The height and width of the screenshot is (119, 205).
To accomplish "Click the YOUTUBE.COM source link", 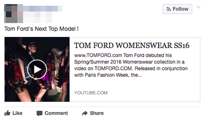I will [91, 93].
